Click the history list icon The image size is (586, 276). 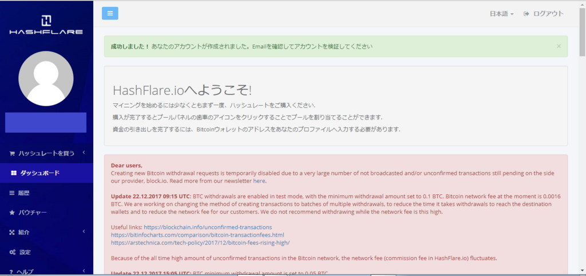coord(11,193)
